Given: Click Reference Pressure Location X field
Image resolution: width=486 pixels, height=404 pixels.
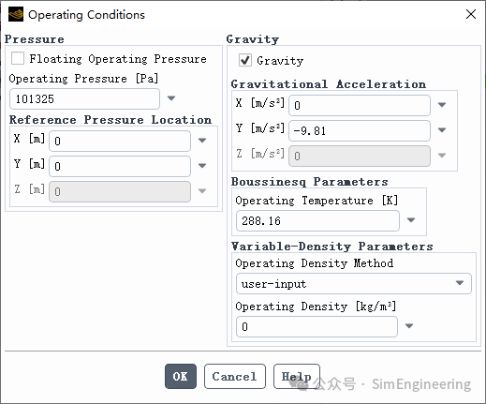Looking at the screenshot, I should (x=120, y=141).
